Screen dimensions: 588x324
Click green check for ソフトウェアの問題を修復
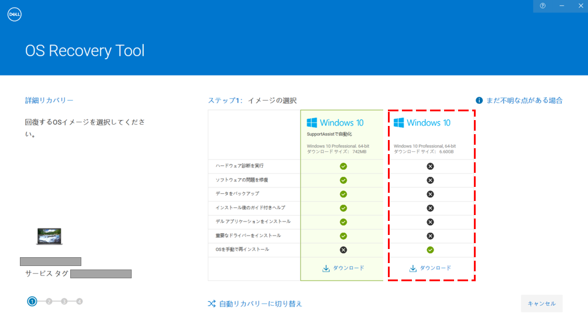(x=343, y=180)
